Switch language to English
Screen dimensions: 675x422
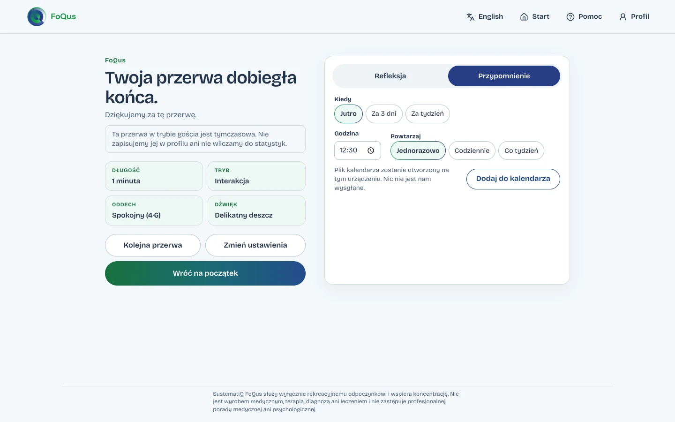(485, 17)
